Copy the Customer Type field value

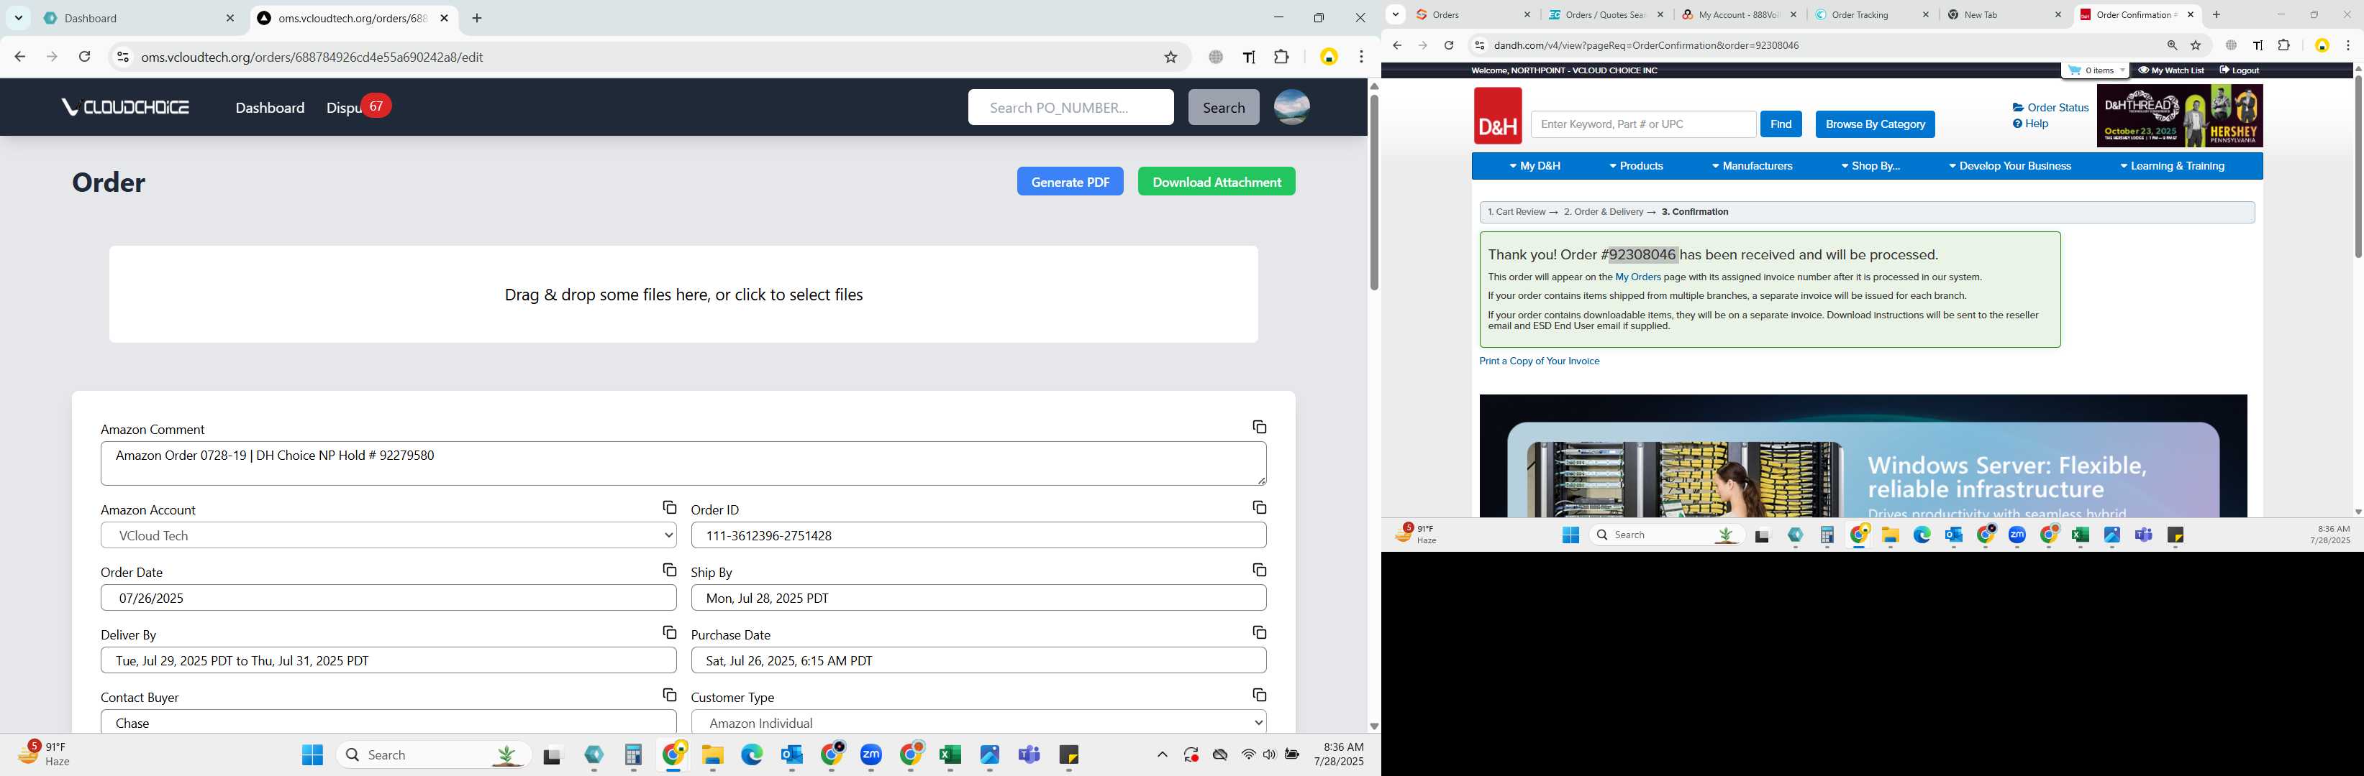pyautogui.click(x=1259, y=696)
